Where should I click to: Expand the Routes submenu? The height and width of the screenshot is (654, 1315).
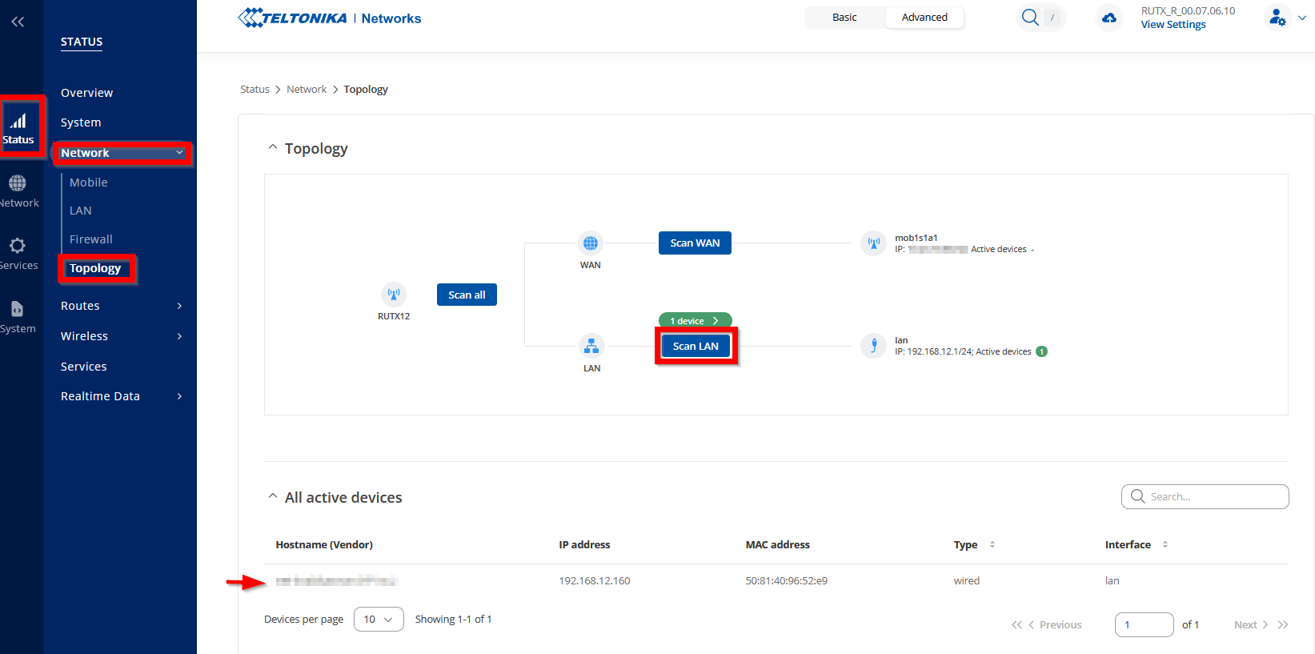[121, 306]
